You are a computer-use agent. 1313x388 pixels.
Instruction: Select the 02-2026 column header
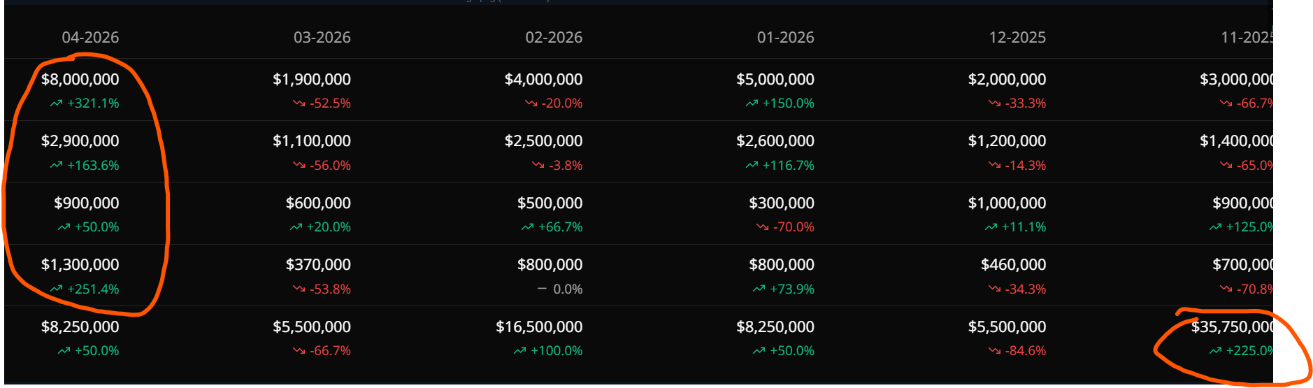(x=554, y=37)
